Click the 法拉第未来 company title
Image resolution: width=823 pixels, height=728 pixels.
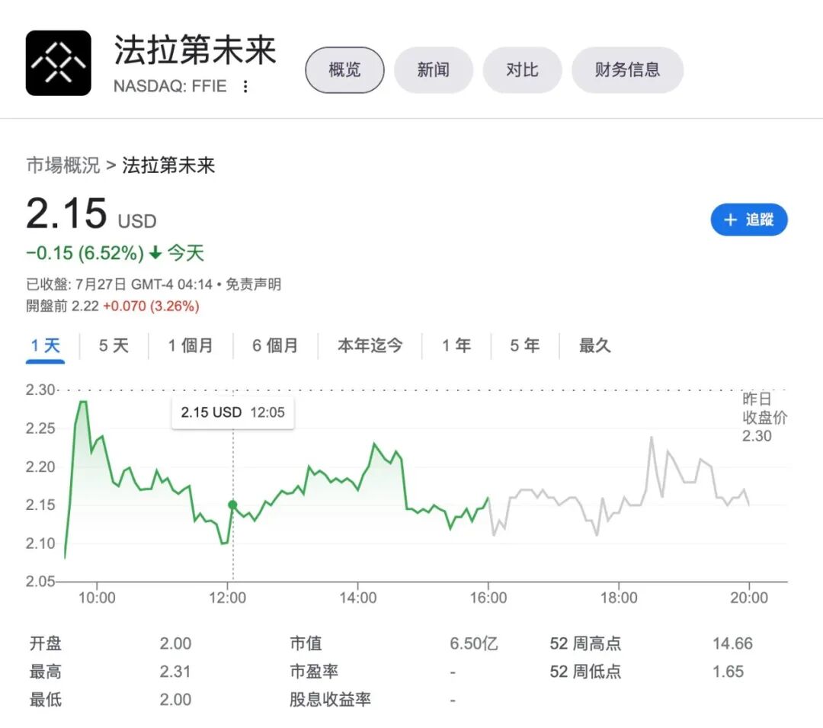(195, 50)
